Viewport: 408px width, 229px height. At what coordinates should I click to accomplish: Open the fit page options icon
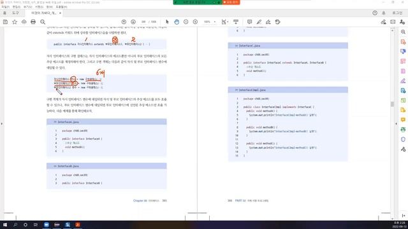(x=224, y=22)
